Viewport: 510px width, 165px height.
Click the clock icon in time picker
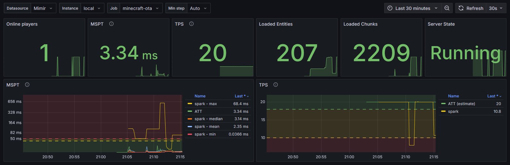(390, 8)
